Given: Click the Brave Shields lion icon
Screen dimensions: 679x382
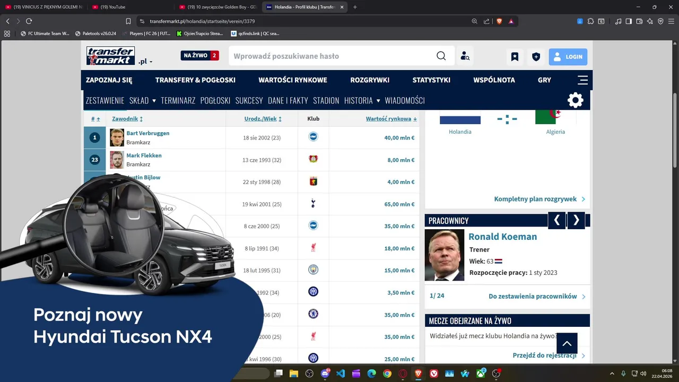Looking at the screenshot, I should coord(499,21).
